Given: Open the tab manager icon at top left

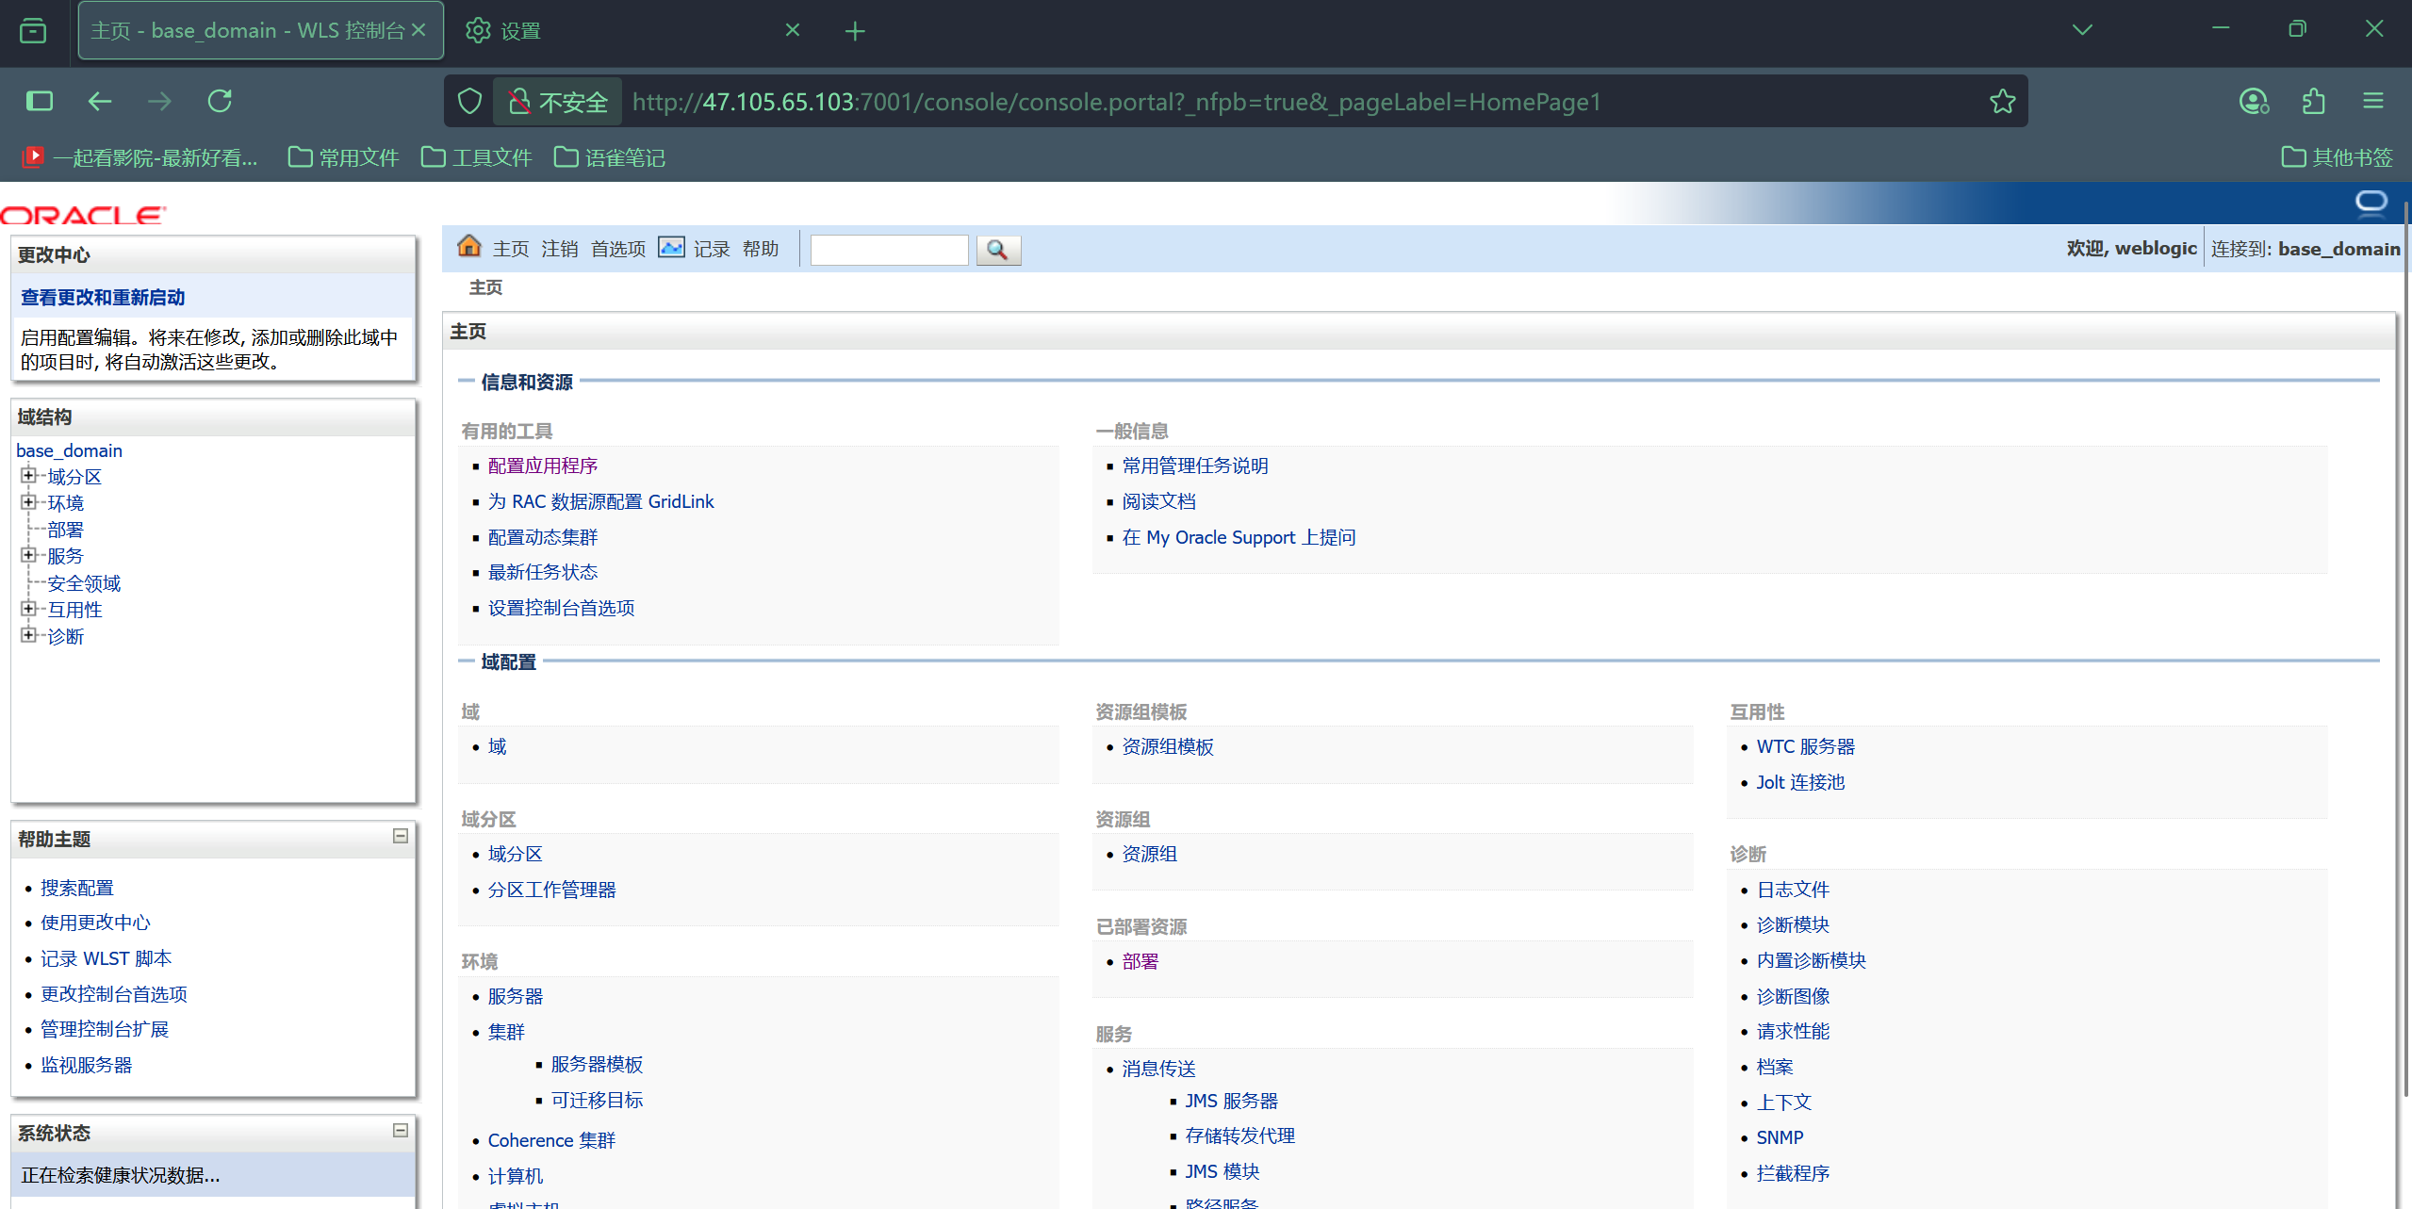Looking at the screenshot, I should [33, 31].
